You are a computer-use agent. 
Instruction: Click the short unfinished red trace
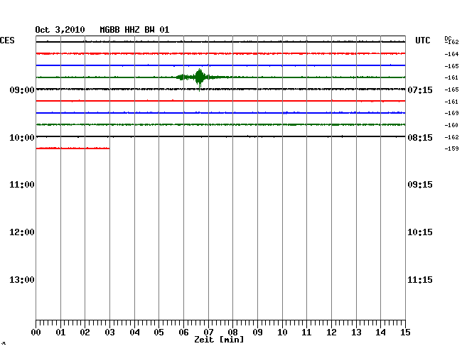[72, 148]
